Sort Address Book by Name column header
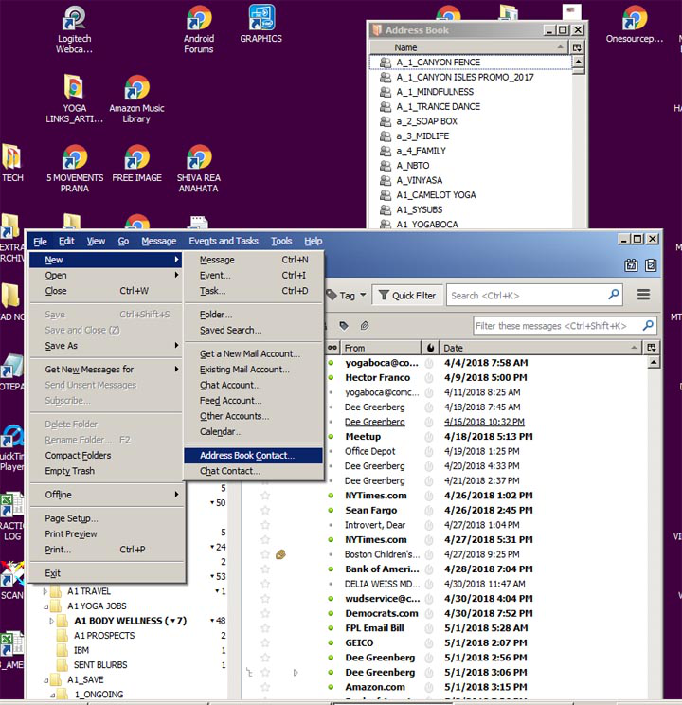This screenshot has width=682, height=705. point(470,47)
